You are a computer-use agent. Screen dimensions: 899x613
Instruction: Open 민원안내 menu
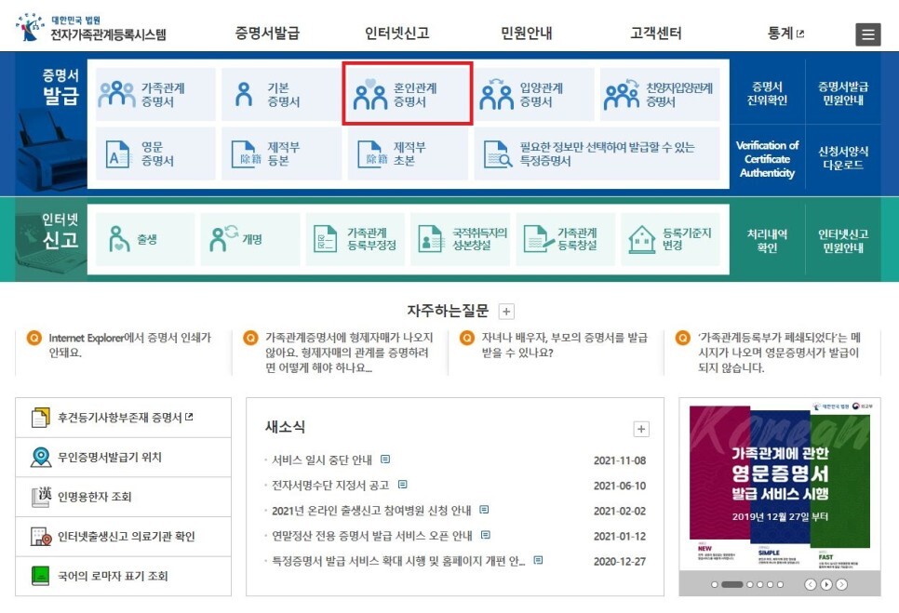pos(527,33)
